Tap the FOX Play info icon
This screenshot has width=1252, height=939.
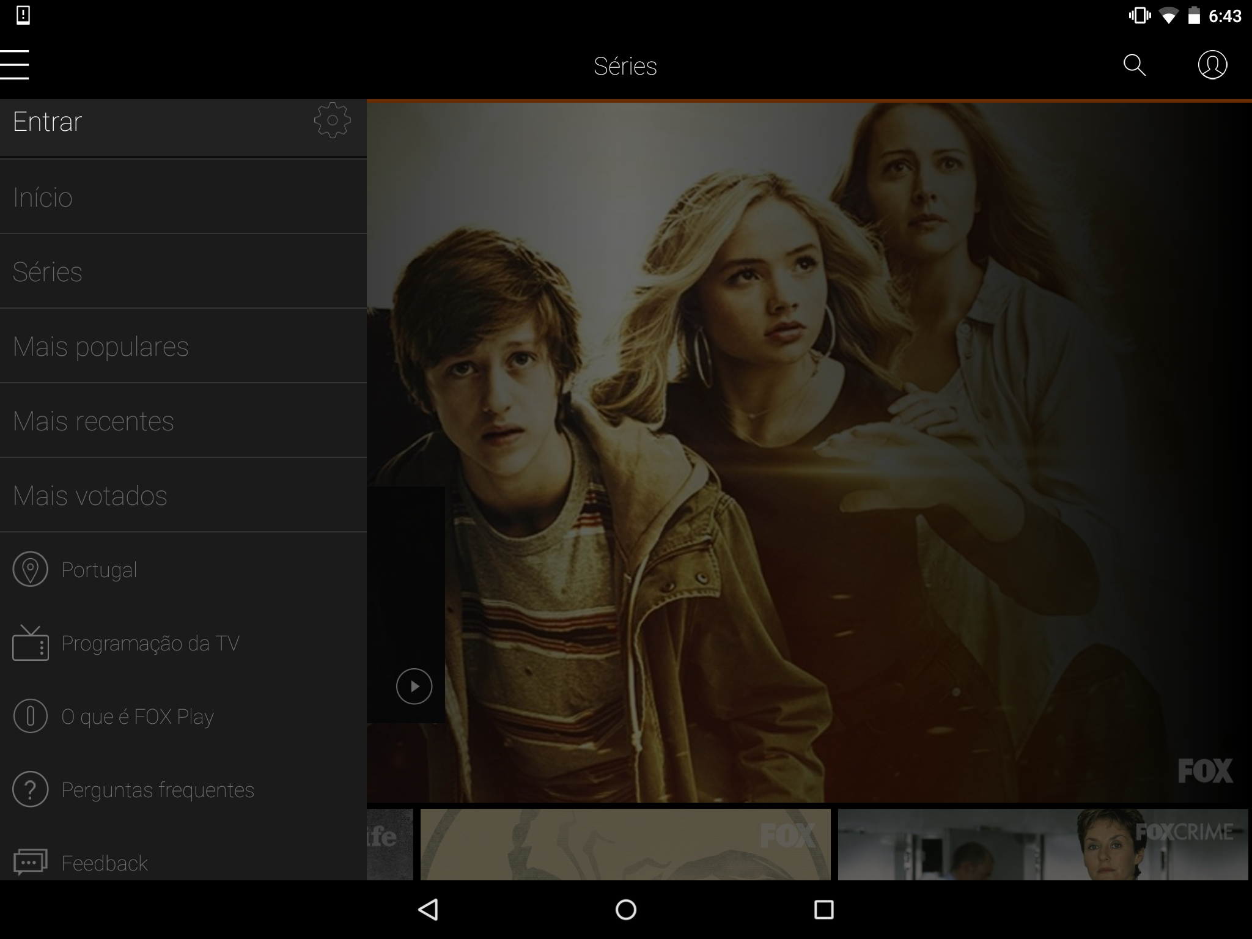(x=30, y=716)
